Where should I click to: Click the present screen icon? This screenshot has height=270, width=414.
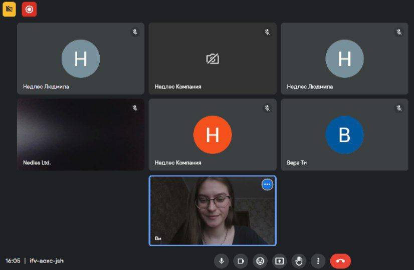click(279, 260)
